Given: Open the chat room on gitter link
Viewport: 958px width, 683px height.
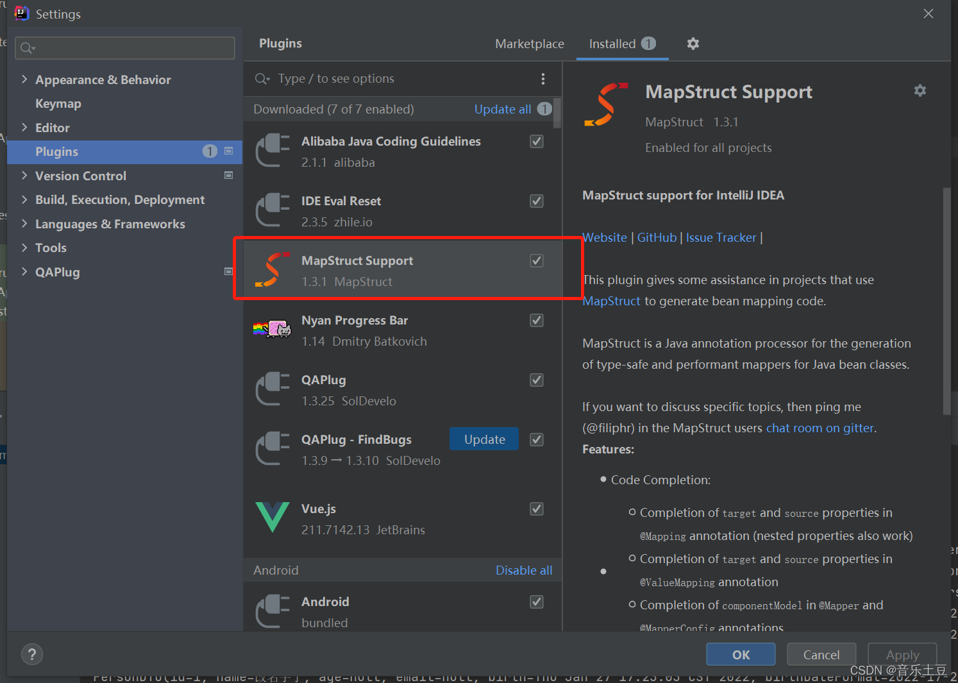Looking at the screenshot, I should 820,428.
